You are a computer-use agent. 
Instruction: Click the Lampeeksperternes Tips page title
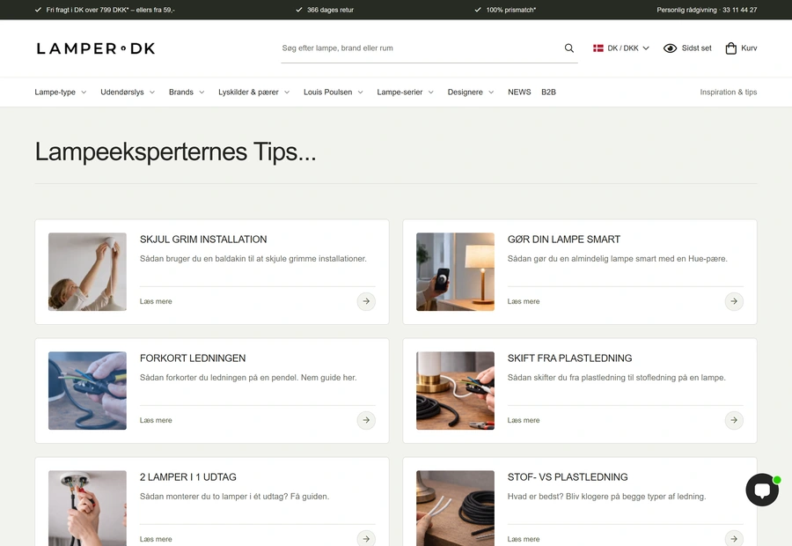click(175, 151)
